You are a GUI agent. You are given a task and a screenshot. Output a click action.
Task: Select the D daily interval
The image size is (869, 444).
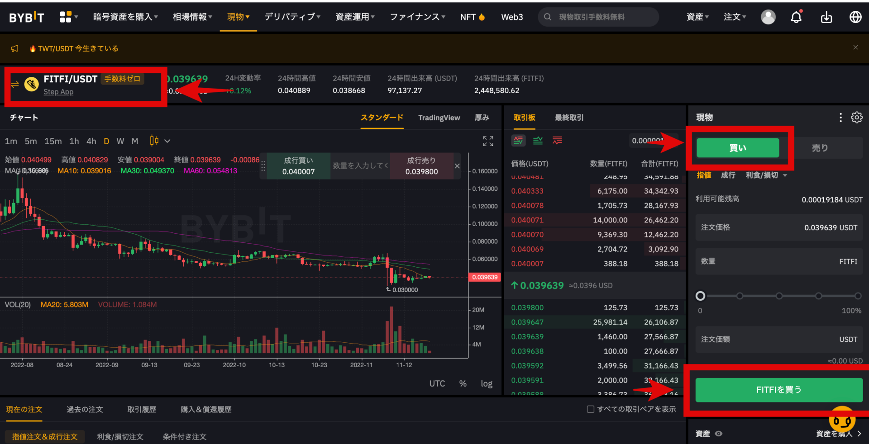coord(106,141)
